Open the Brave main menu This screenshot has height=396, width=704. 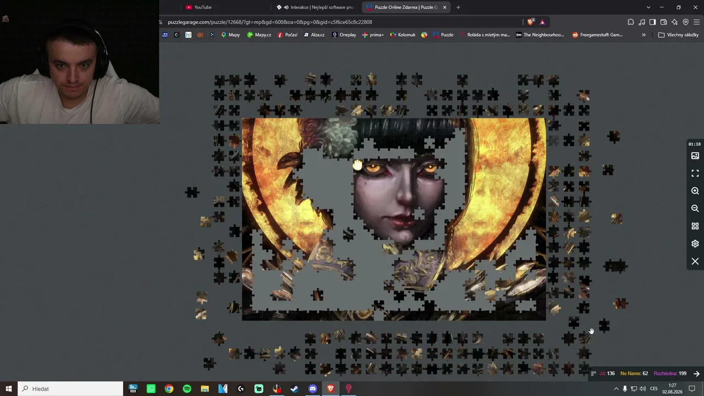click(696, 22)
